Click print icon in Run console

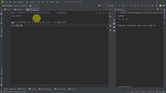[114, 27]
